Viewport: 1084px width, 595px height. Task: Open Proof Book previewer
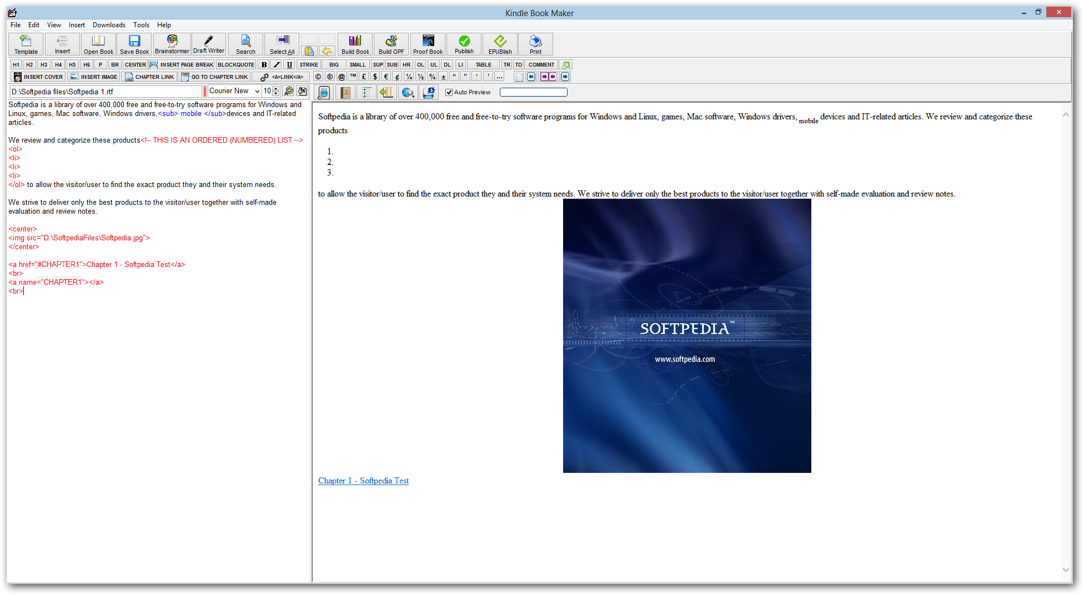coord(428,44)
